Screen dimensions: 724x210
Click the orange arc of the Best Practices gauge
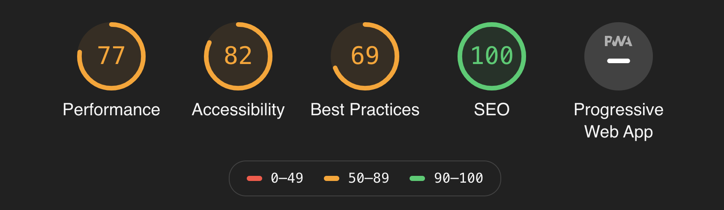click(397, 56)
